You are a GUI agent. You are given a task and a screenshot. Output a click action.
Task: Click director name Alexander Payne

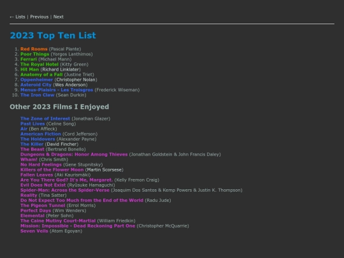[x=76, y=139]
